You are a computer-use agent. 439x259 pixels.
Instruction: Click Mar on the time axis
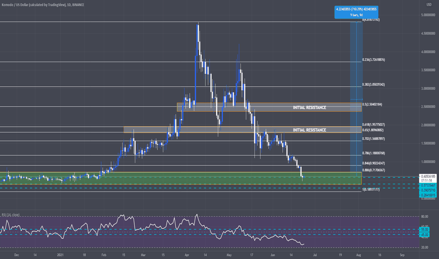(143, 255)
